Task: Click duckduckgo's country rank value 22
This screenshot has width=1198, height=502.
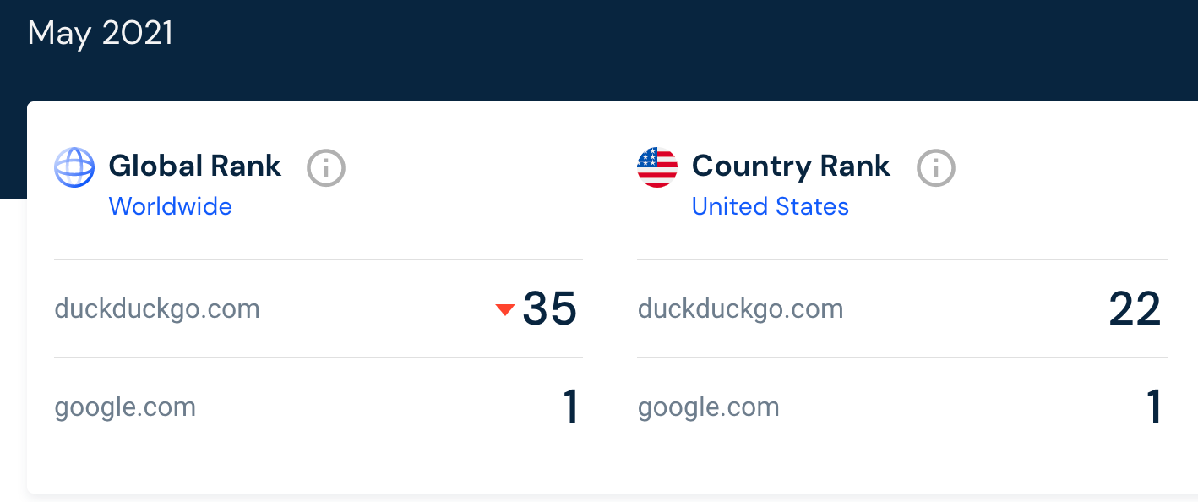Action: 1135,308
